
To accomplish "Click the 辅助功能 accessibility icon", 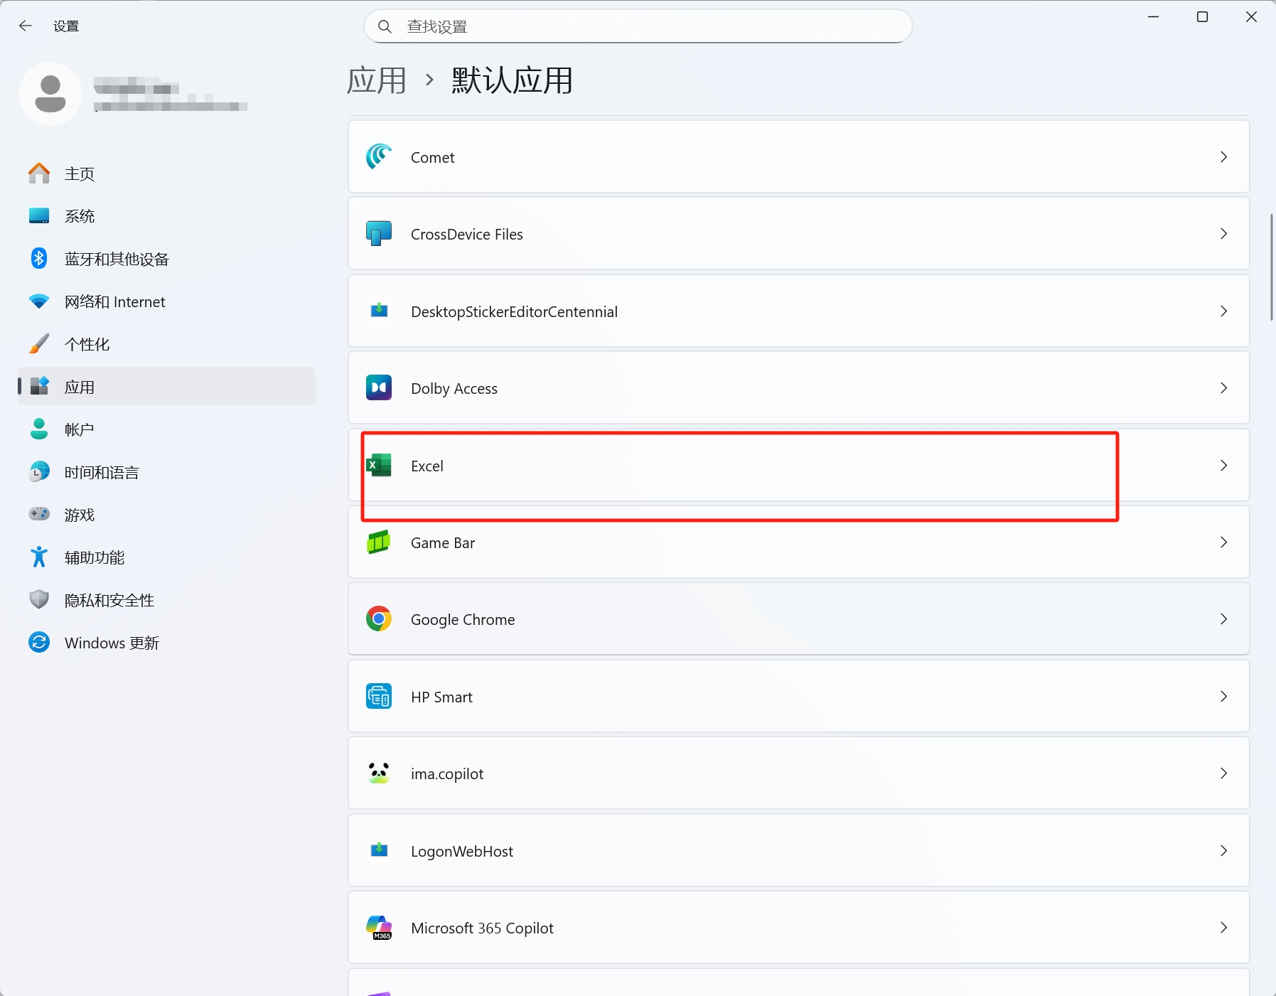I will click(x=39, y=557).
